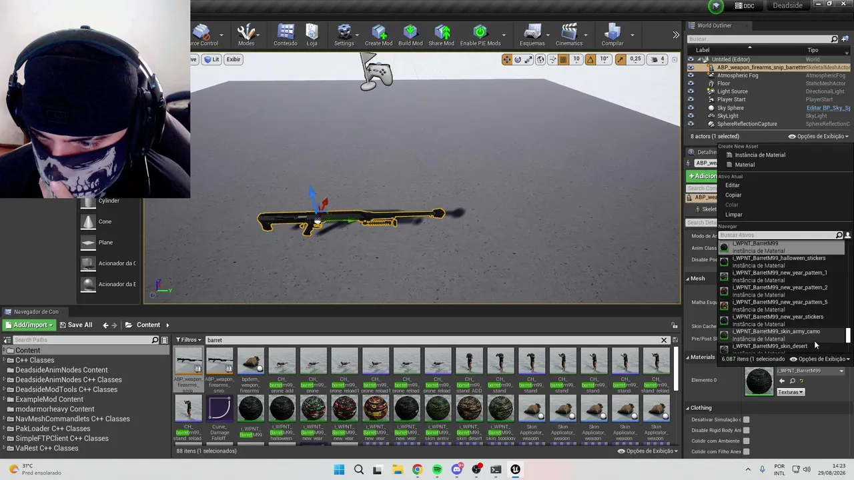Select Editar in the asset menu
This screenshot has height=480, width=854.
click(x=733, y=185)
